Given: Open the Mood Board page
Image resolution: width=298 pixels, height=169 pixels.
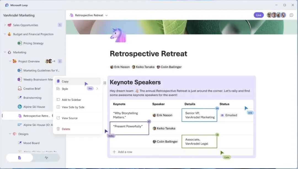Looking at the screenshot, I should [29, 143].
